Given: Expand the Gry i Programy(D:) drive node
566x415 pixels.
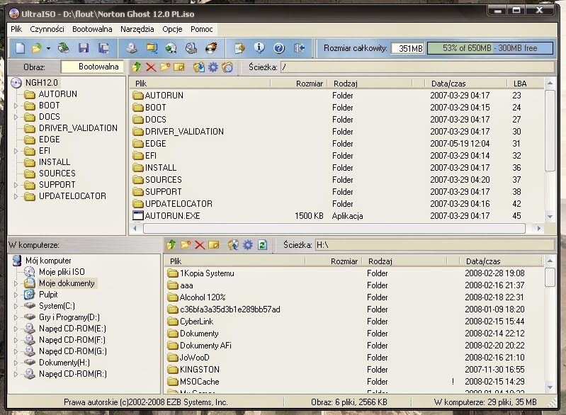Looking at the screenshot, I should (x=16, y=317).
